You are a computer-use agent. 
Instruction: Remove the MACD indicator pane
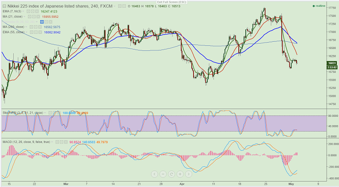tap(66, 142)
